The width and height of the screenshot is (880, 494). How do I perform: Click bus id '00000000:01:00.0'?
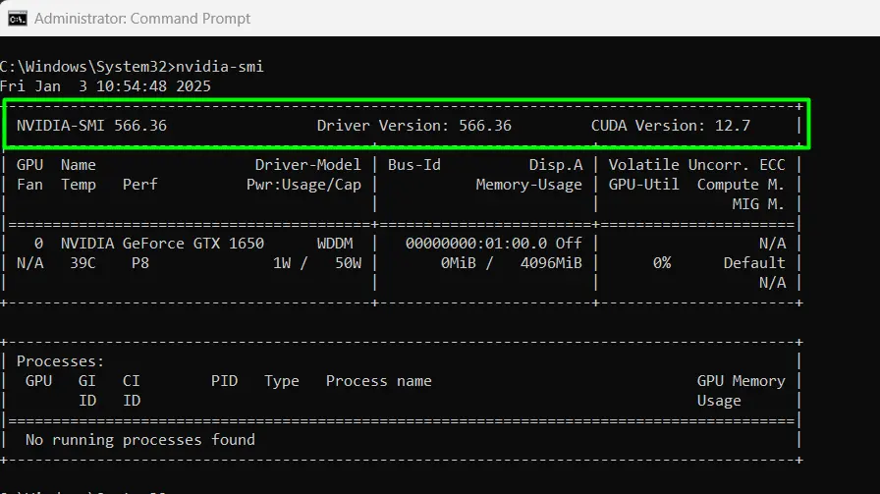click(x=476, y=244)
